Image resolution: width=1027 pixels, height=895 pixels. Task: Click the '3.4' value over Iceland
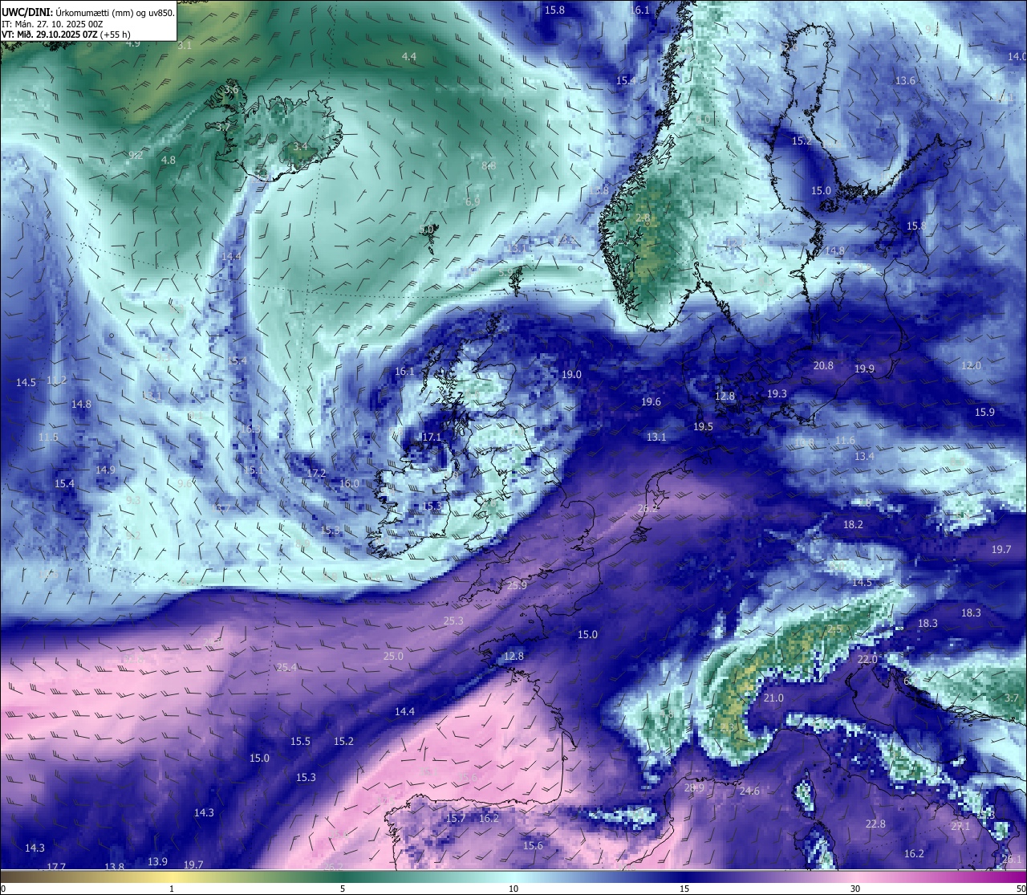pyautogui.click(x=301, y=146)
